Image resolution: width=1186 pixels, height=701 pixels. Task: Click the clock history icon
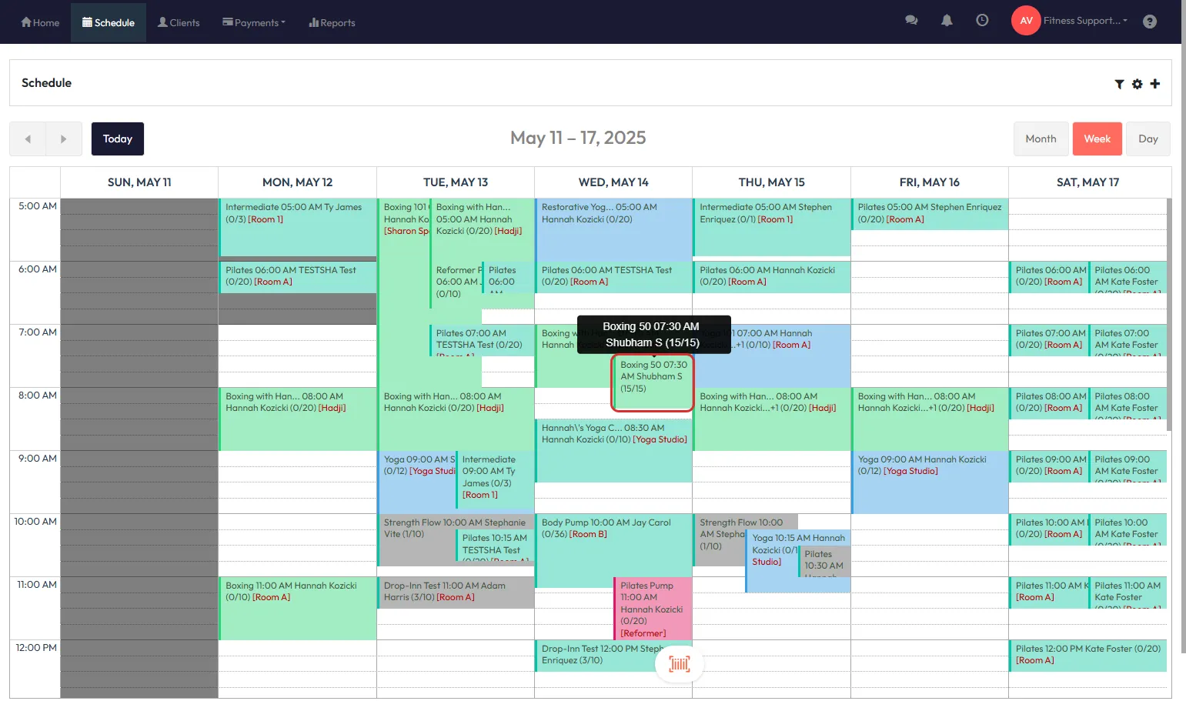tap(982, 21)
